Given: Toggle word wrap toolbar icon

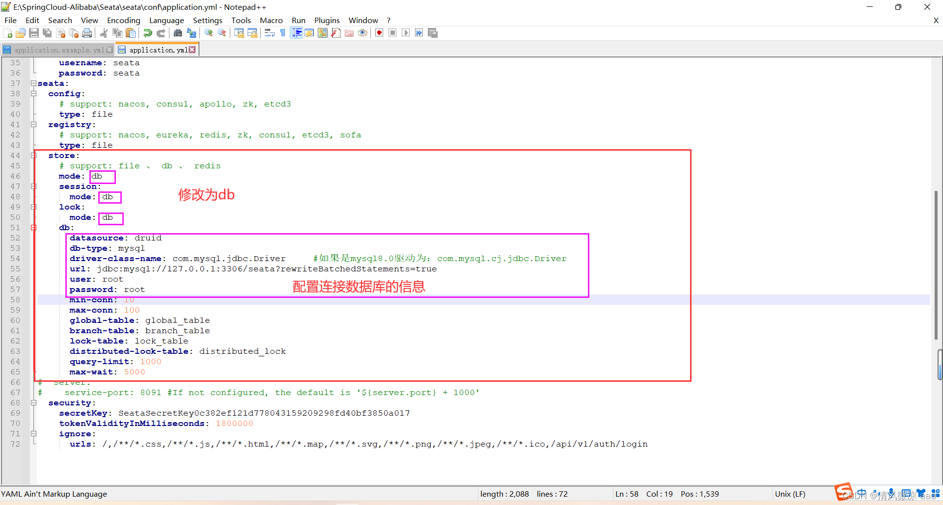Looking at the screenshot, I should (x=269, y=33).
